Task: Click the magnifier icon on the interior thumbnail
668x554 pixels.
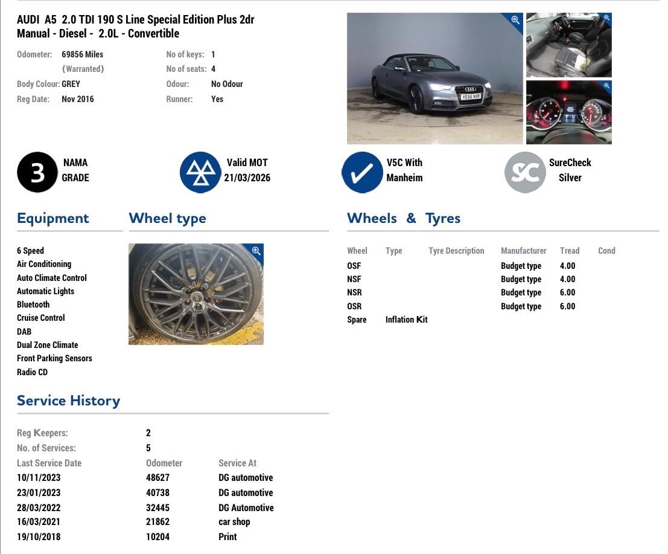Action: tap(605, 19)
